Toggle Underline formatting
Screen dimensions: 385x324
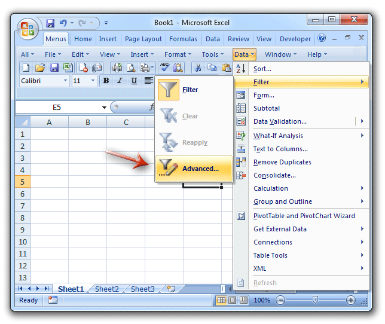coord(134,81)
